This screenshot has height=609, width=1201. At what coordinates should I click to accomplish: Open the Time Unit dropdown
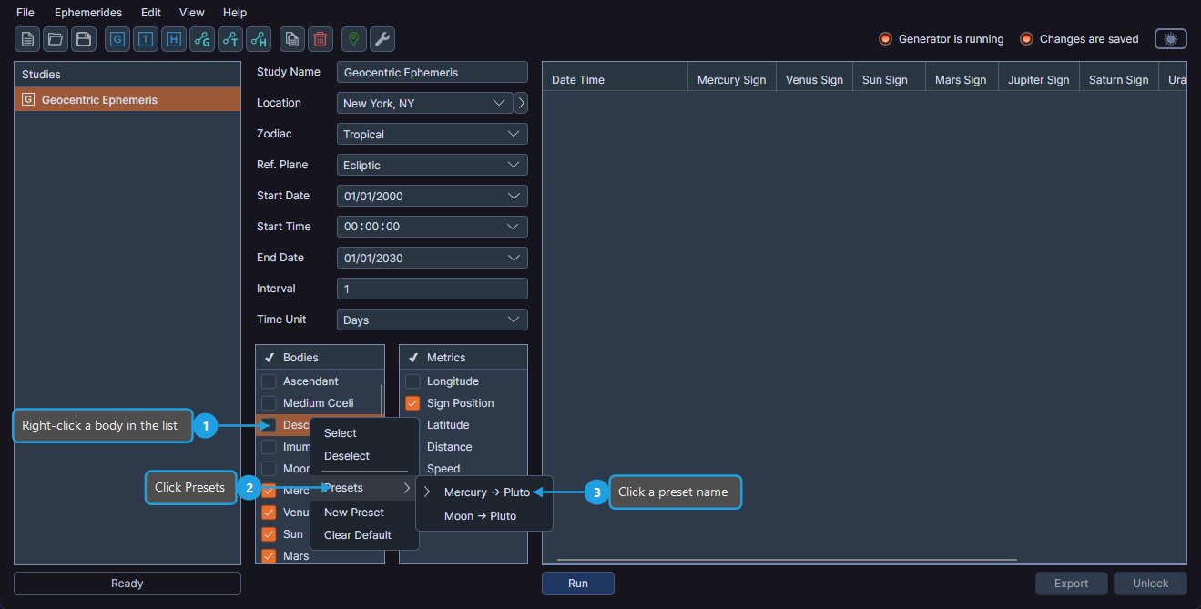point(432,319)
